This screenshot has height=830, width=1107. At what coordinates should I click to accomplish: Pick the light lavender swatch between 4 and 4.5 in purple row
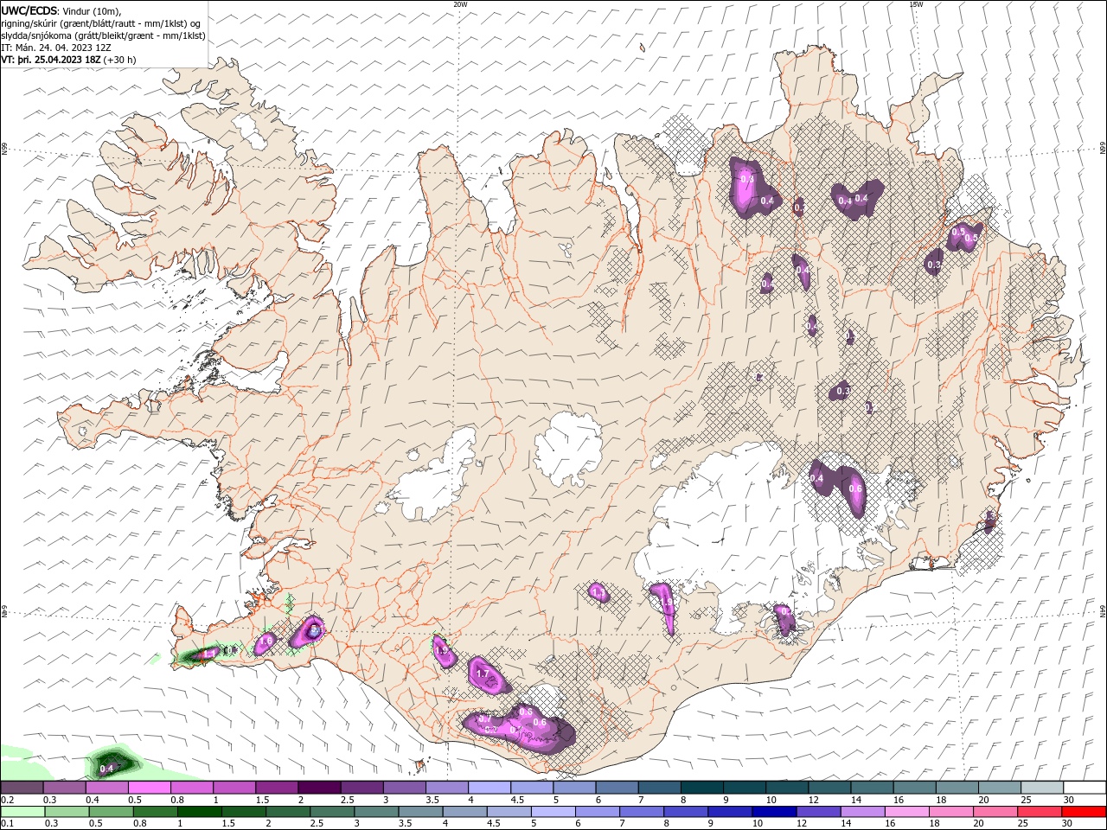click(488, 788)
